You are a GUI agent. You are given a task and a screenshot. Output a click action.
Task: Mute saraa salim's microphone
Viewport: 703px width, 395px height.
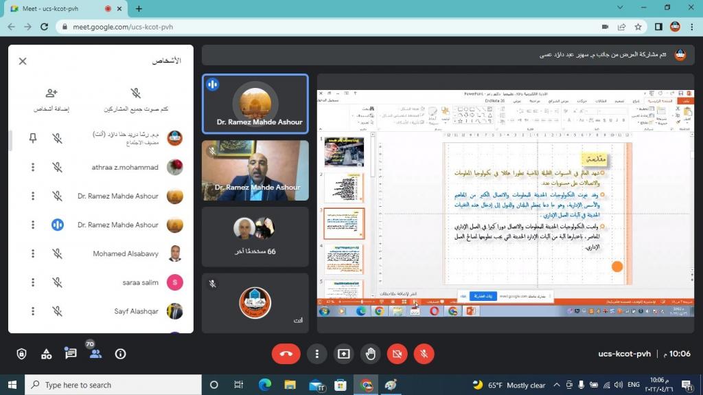(58, 282)
